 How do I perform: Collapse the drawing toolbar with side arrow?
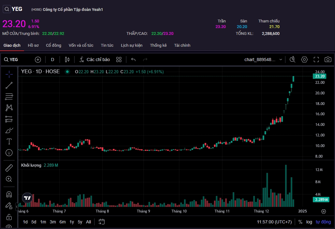pos(17,207)
